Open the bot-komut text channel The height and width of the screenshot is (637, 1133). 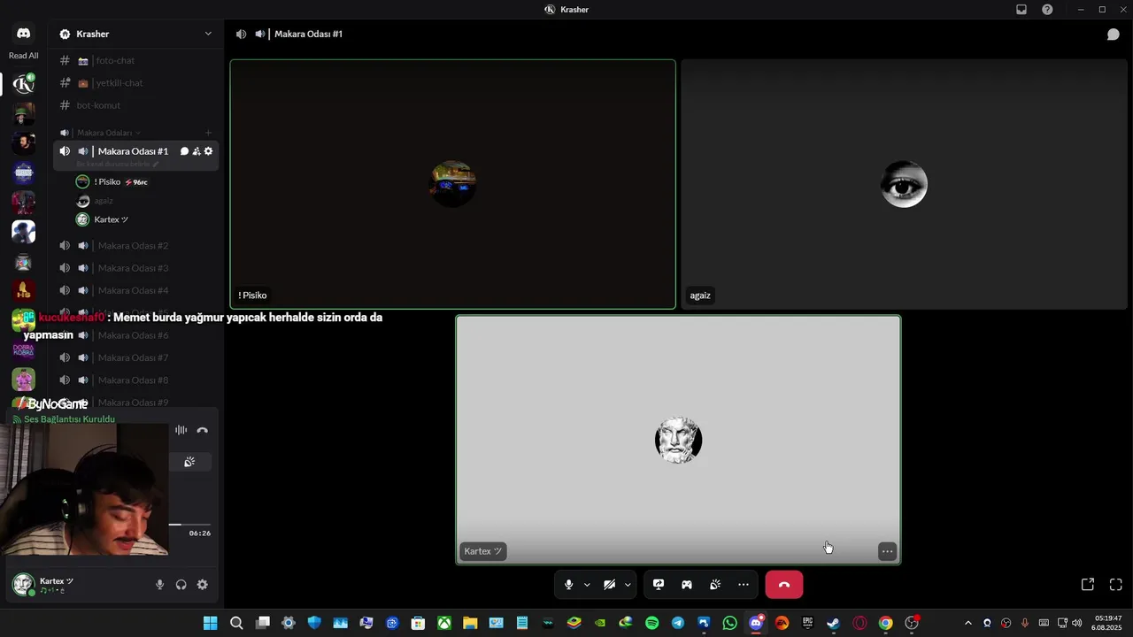tap(135, 105)
